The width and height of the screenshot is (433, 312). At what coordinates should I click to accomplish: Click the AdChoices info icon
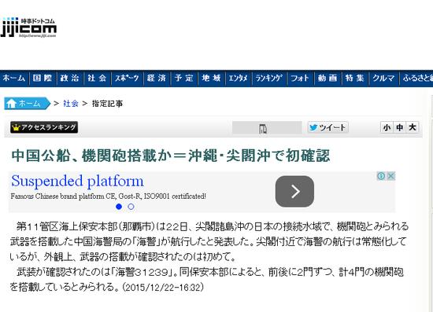381,176
